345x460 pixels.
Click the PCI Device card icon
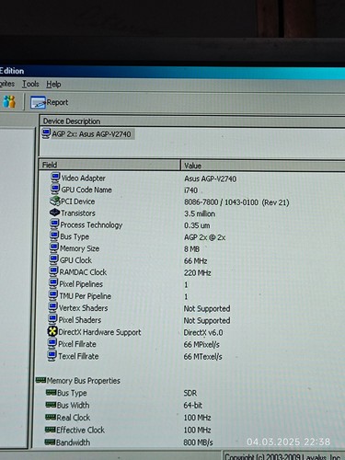[55, 201]
